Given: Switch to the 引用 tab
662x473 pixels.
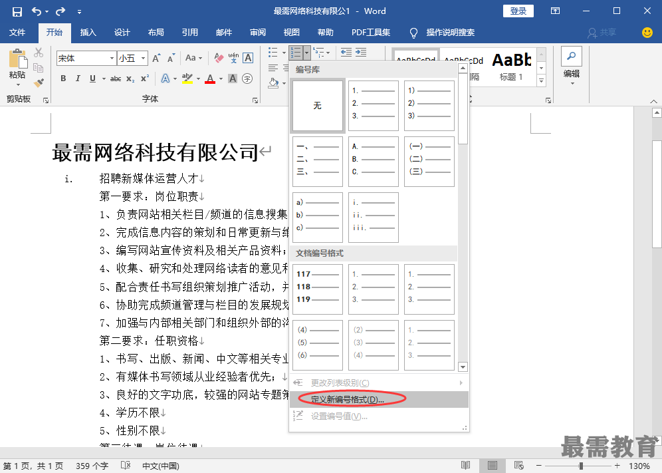Looking at the screenshot, I should pyautogui.click(x=190, y=33).
